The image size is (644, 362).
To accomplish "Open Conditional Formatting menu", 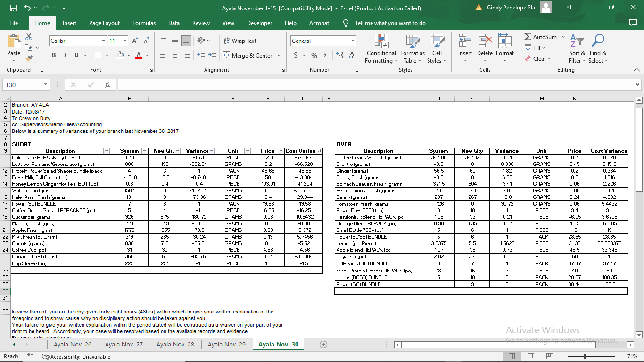I will pos(381,49).
